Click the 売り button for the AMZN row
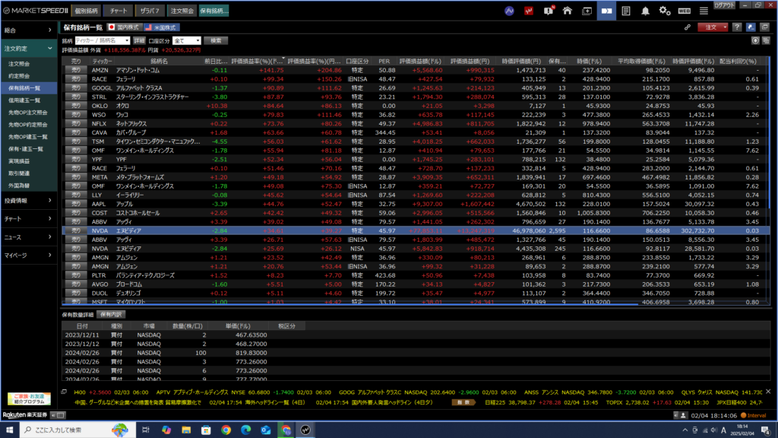This screenshot has height=438, width=778. 75,70
